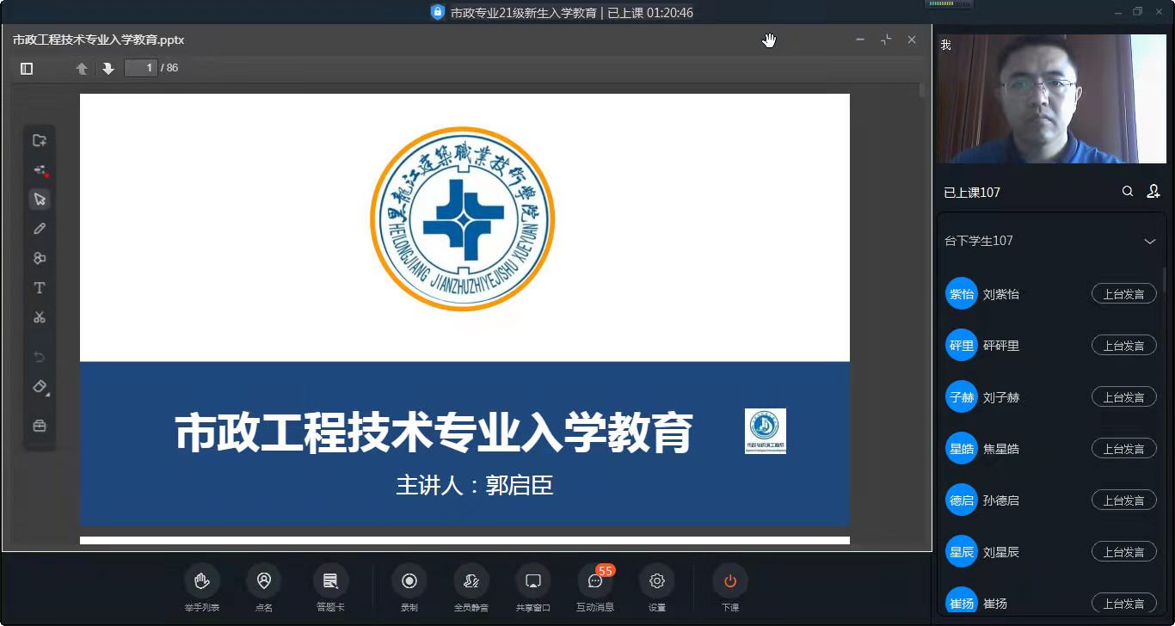Viewport: 1175px width, 626px height.
Task: Shrink the pptx panel with collapse arrows
Action: 886,40
